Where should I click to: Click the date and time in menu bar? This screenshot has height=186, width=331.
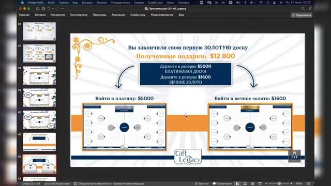pos(298,3)
